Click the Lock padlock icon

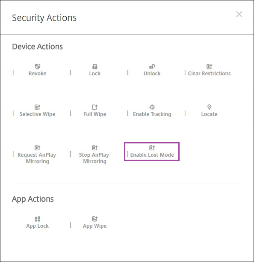(95, 66)
